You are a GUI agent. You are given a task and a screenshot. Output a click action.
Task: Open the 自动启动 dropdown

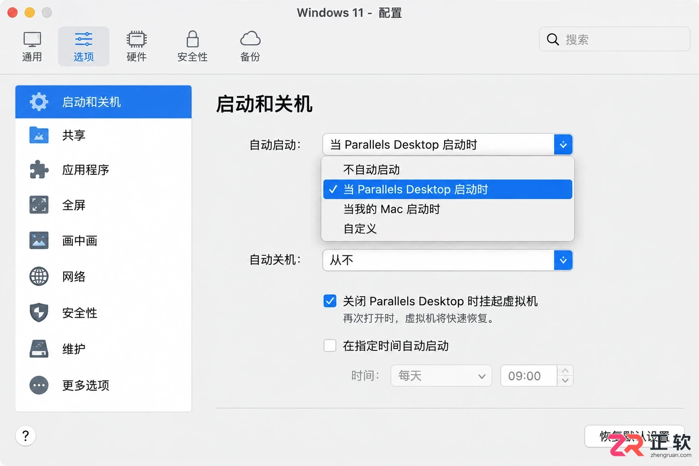pyautogui.click(x=448, y=145)
